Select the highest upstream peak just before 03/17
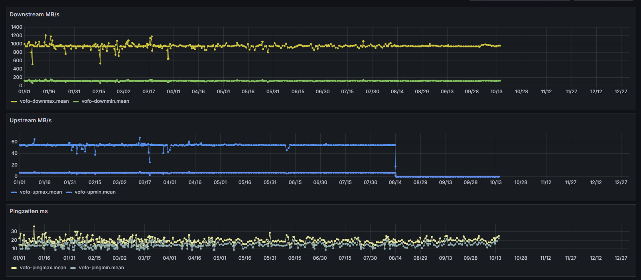Screen dimensions: 641x280 click(140, 138)
